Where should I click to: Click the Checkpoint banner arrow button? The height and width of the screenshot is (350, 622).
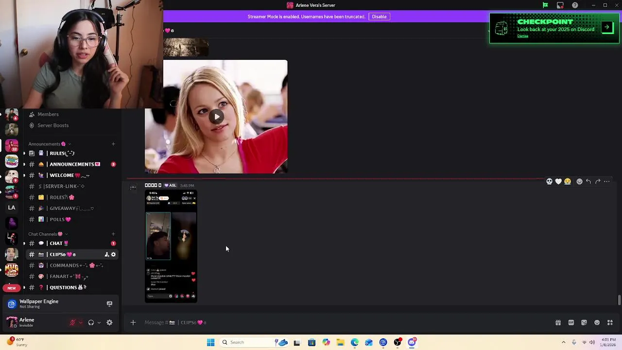[x=607, y=27]
